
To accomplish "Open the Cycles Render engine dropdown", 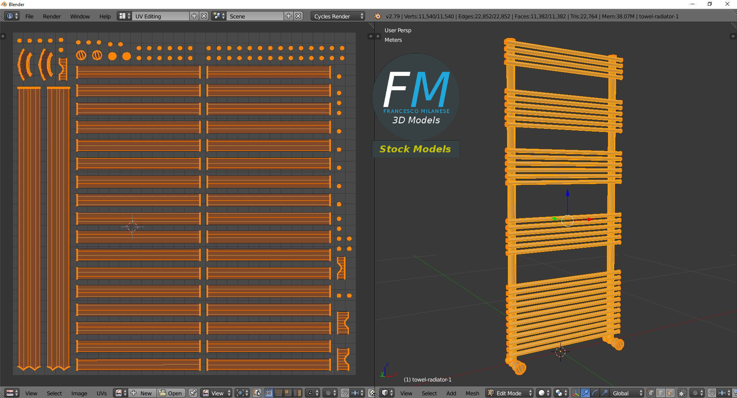I will pyautogui.click(x=338, y=16).
